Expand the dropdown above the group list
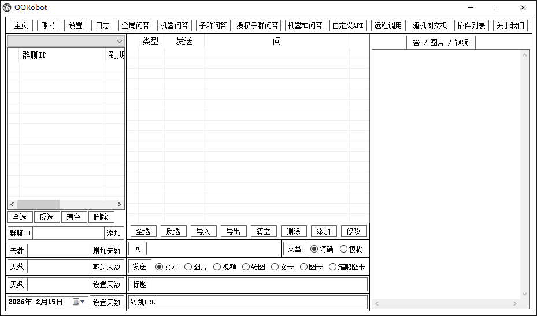The height and width of the screenshot is (316, 537). pyautogui.click(x=120, y=42)
